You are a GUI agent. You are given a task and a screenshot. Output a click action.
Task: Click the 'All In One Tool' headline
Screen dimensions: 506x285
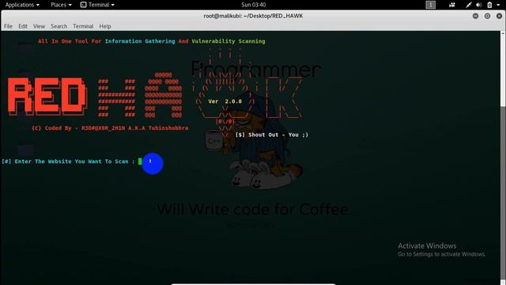tap(152, 41)
